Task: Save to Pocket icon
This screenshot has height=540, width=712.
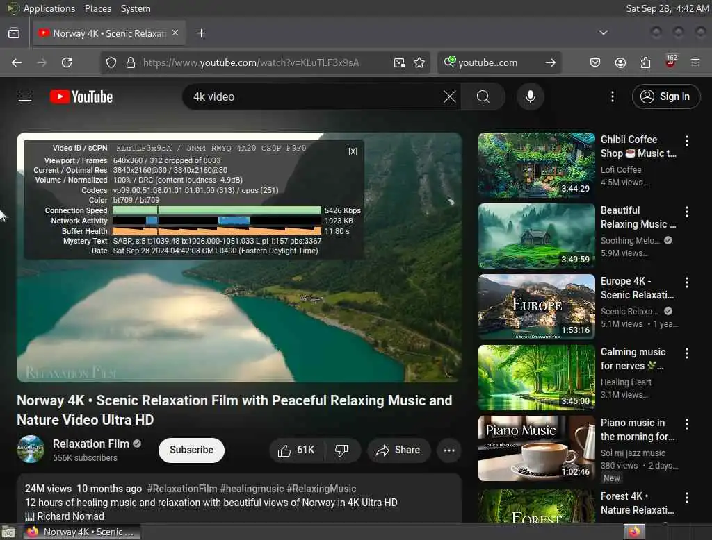Action: (x=595, y=62)
